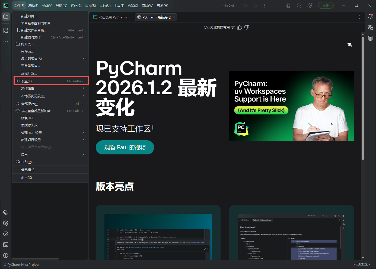Screen dimensions: 376x269
Task: Open the Problems tool window
Action: coord(6,255)
